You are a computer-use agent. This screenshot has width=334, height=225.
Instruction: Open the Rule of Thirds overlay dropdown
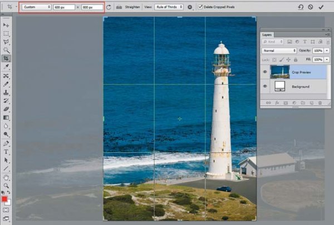point(169,7)
